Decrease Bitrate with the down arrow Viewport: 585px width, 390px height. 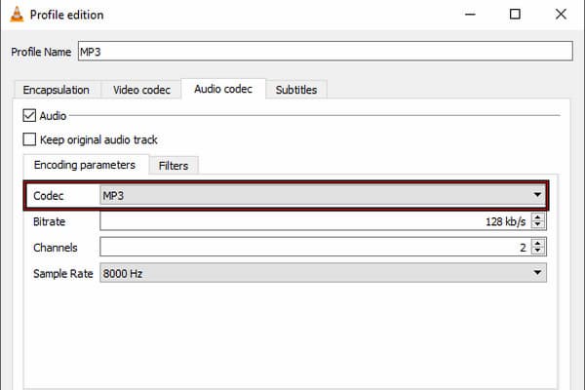click(x=537, y=226)
